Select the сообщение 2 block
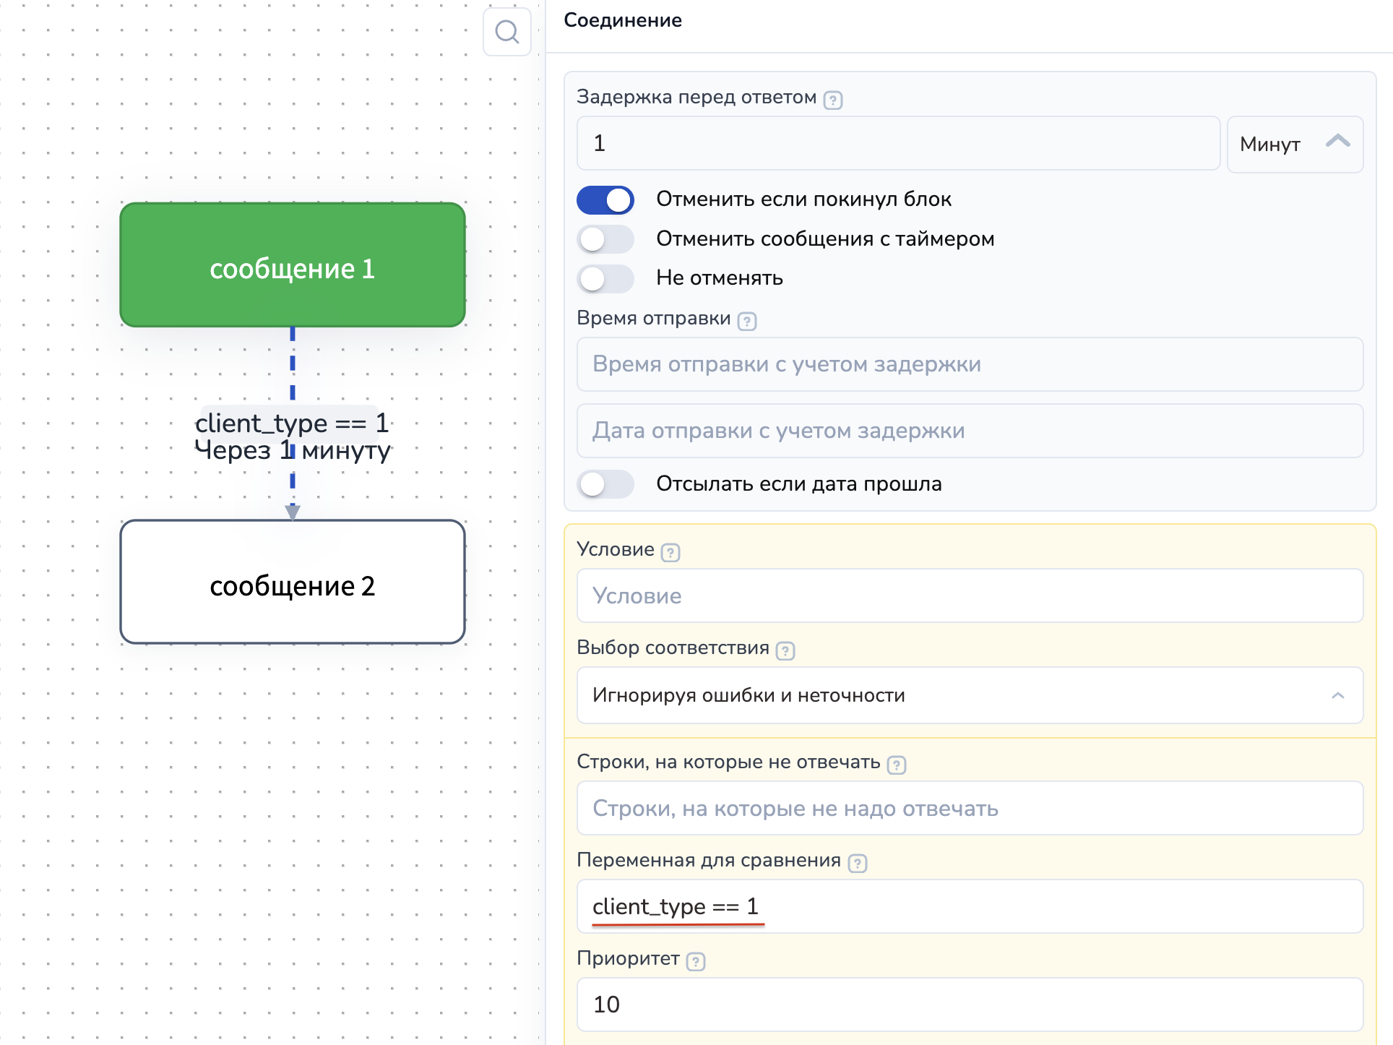This screenshot has width=1393, height=1045. [x=293, y=582]
